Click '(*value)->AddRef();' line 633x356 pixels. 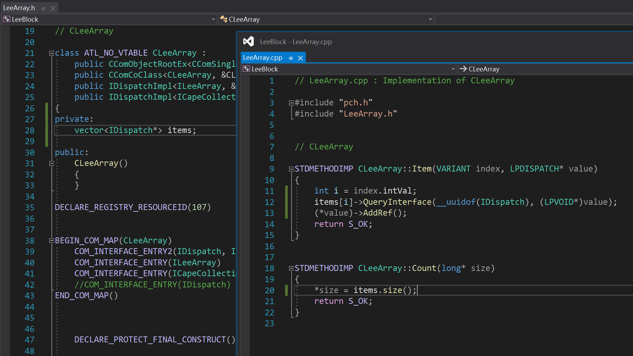point(360,213)
